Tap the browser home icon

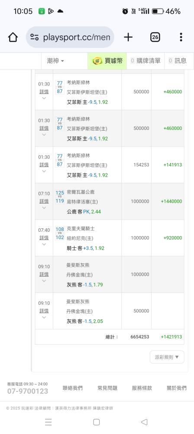pyautogui.click(x=13, y=37)
